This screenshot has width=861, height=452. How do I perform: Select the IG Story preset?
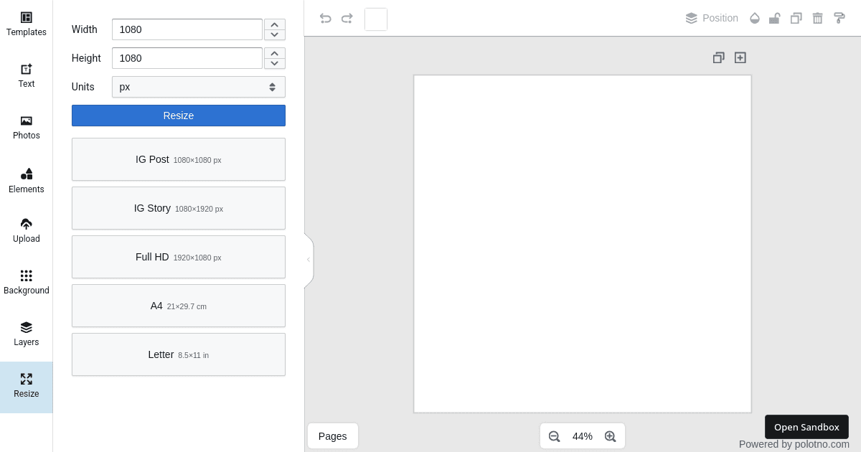tap(178, 208)
